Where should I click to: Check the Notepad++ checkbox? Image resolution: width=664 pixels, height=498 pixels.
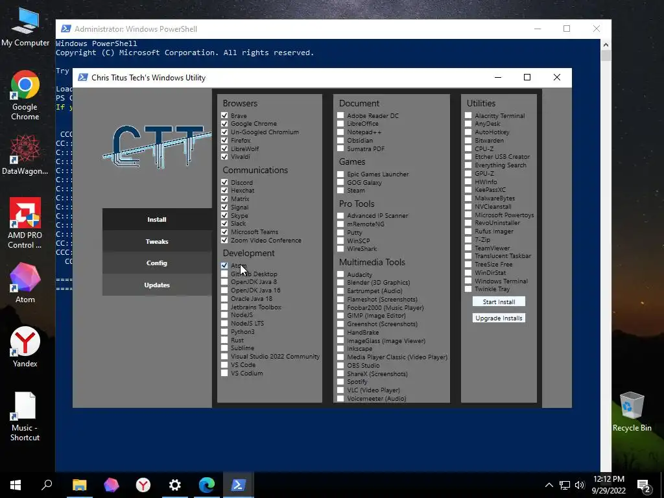tap(340, 132)
